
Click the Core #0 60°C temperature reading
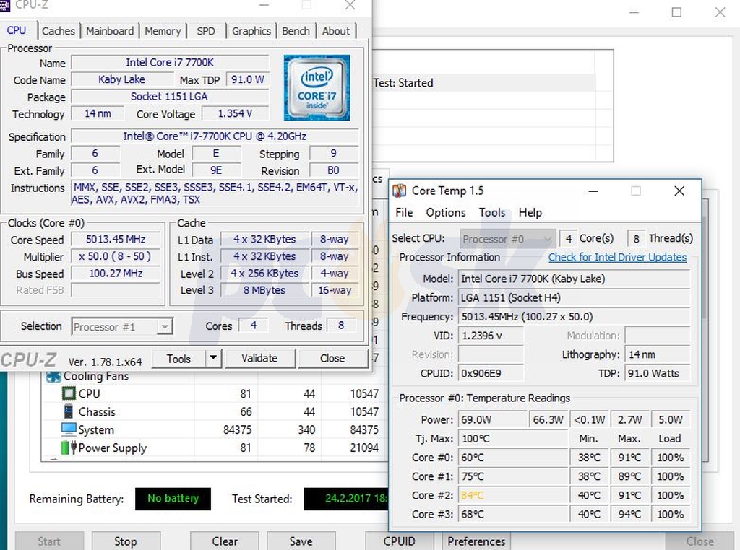coord(512,458)
